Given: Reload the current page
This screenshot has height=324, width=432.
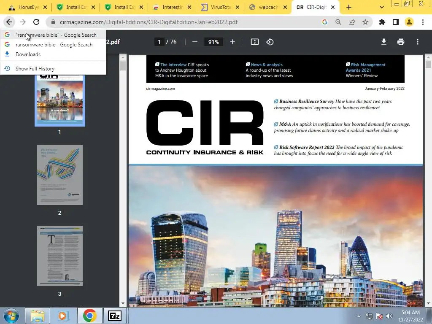Looking at the screenshot, I should [x=36, y=22].
